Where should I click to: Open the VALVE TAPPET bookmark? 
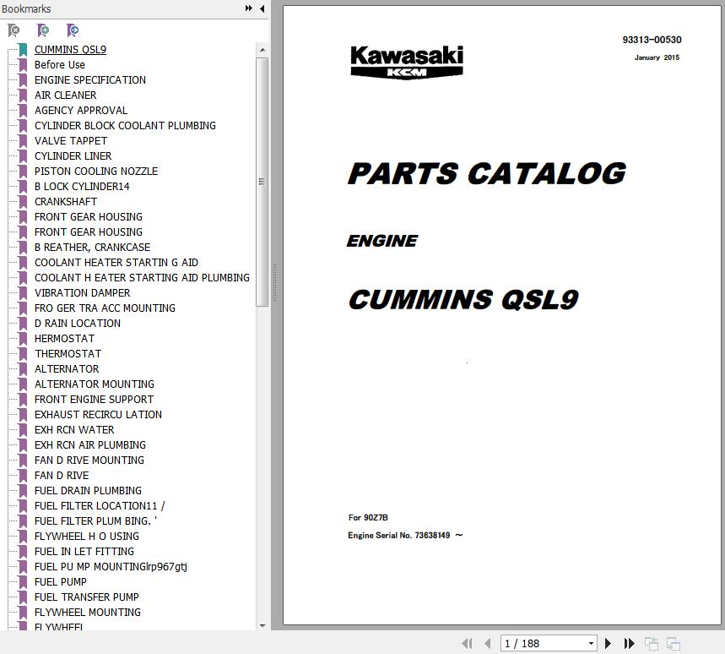[x=71, y=141]
